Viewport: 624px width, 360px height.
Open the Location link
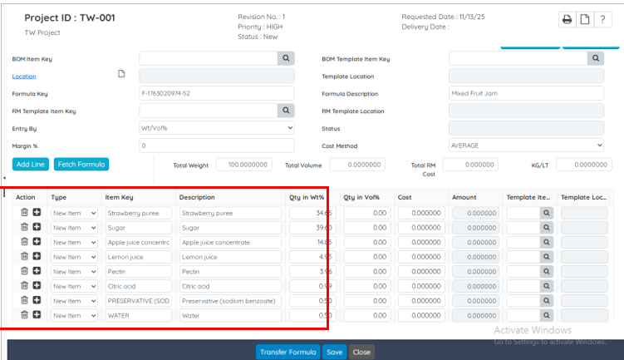24,76
